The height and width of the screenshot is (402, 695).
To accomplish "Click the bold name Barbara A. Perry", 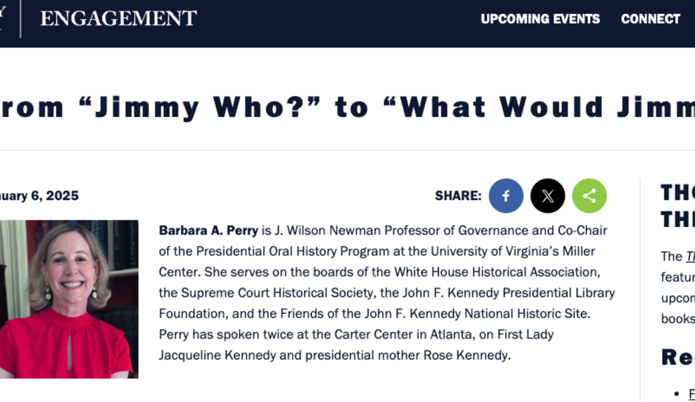I will click(208, 230).
